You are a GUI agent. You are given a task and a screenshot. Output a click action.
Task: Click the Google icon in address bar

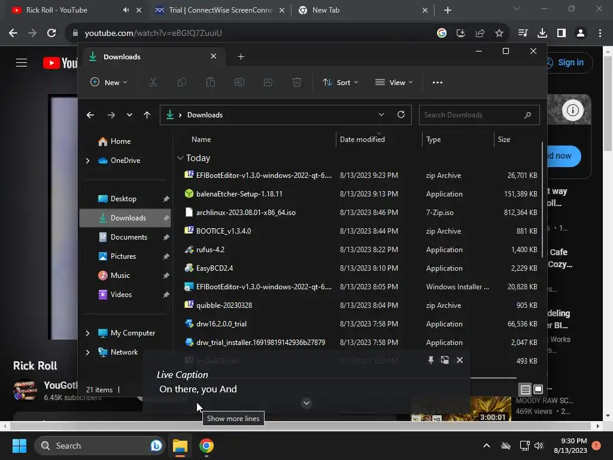[442, 34]
